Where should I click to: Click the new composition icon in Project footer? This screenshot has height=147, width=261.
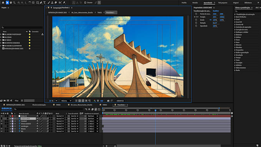pyautogui.click(x=8, y=101)
